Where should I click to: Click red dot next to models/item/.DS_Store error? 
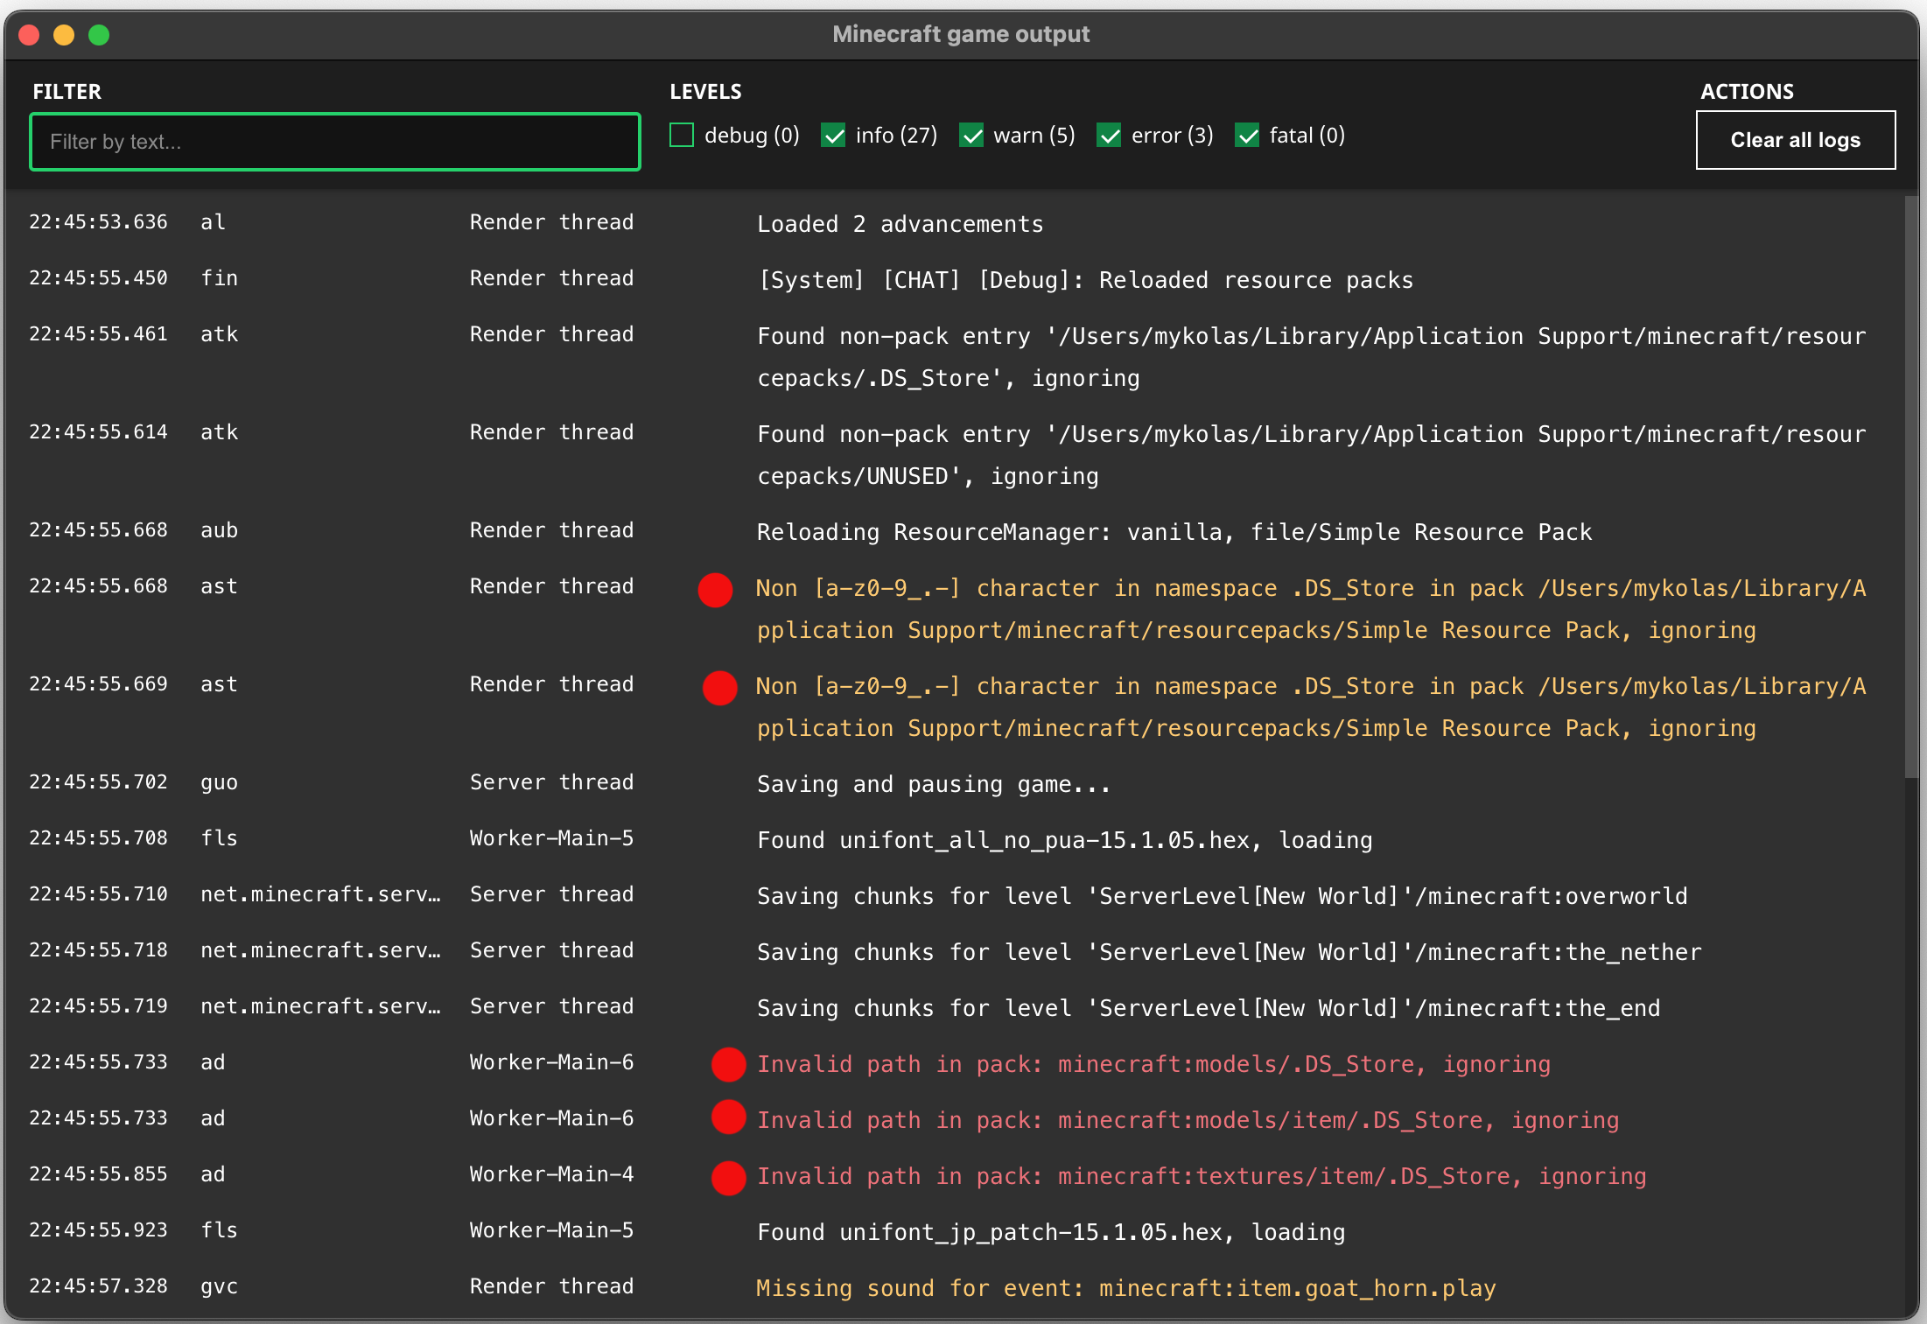[x=728, y=1117]
